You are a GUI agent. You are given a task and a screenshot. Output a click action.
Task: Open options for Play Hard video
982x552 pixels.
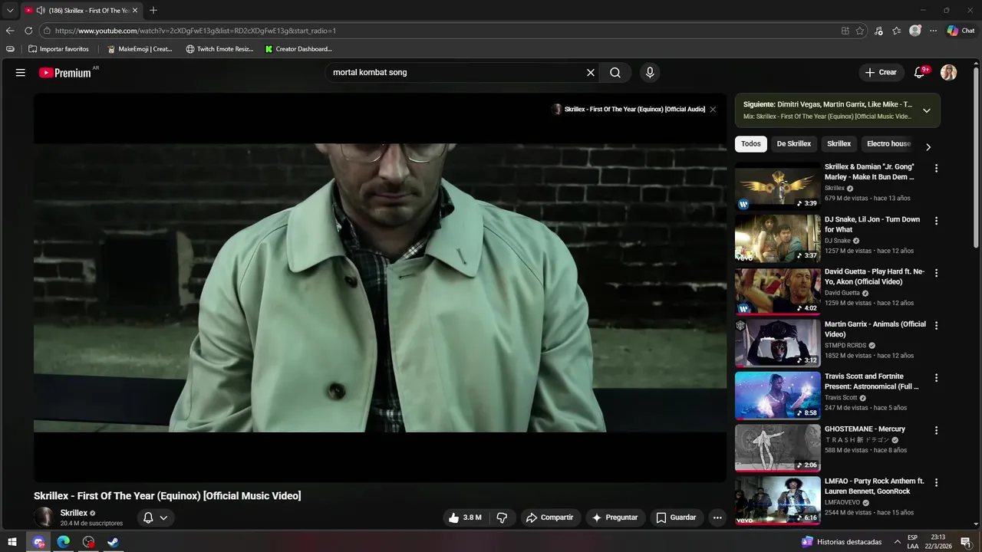tap(936, 273)
